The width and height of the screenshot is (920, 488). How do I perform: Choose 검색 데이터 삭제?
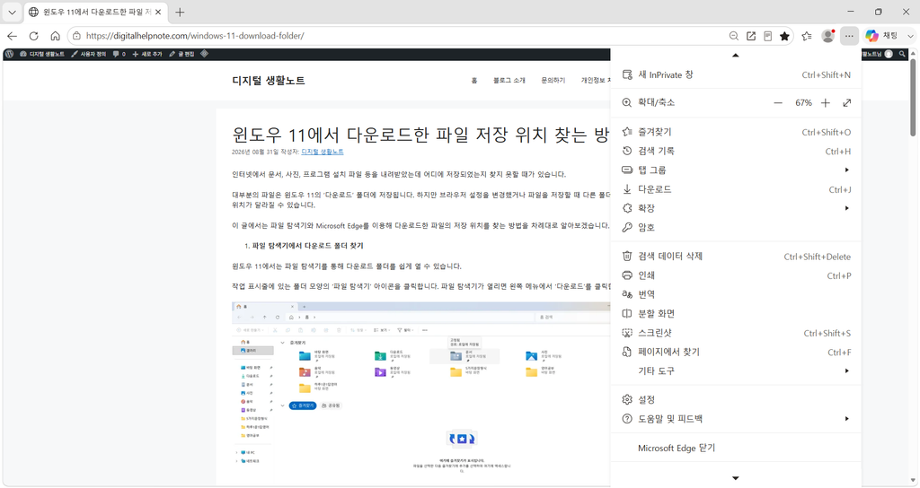(736, 256)
